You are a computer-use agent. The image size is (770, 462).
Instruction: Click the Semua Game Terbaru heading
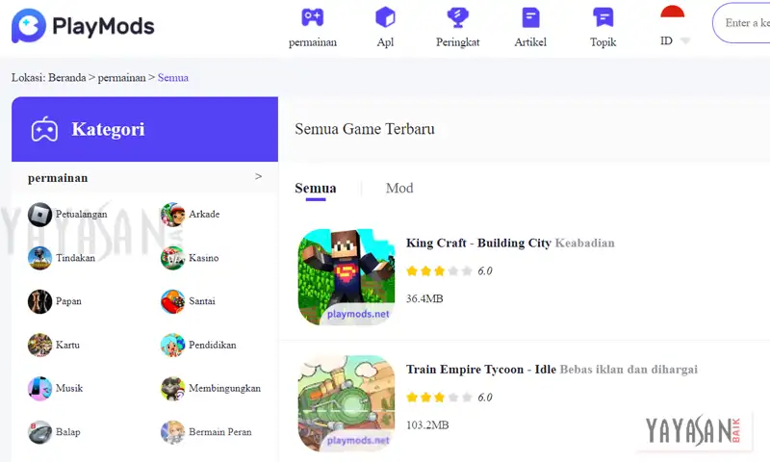(365, 129)
